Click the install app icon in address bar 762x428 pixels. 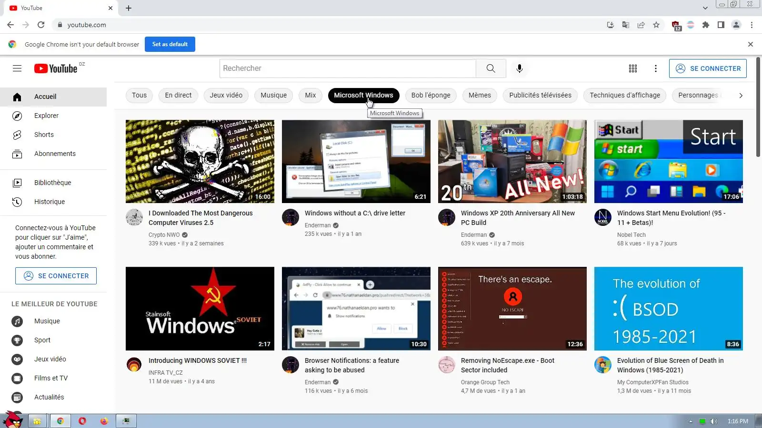tap(611, 25)
